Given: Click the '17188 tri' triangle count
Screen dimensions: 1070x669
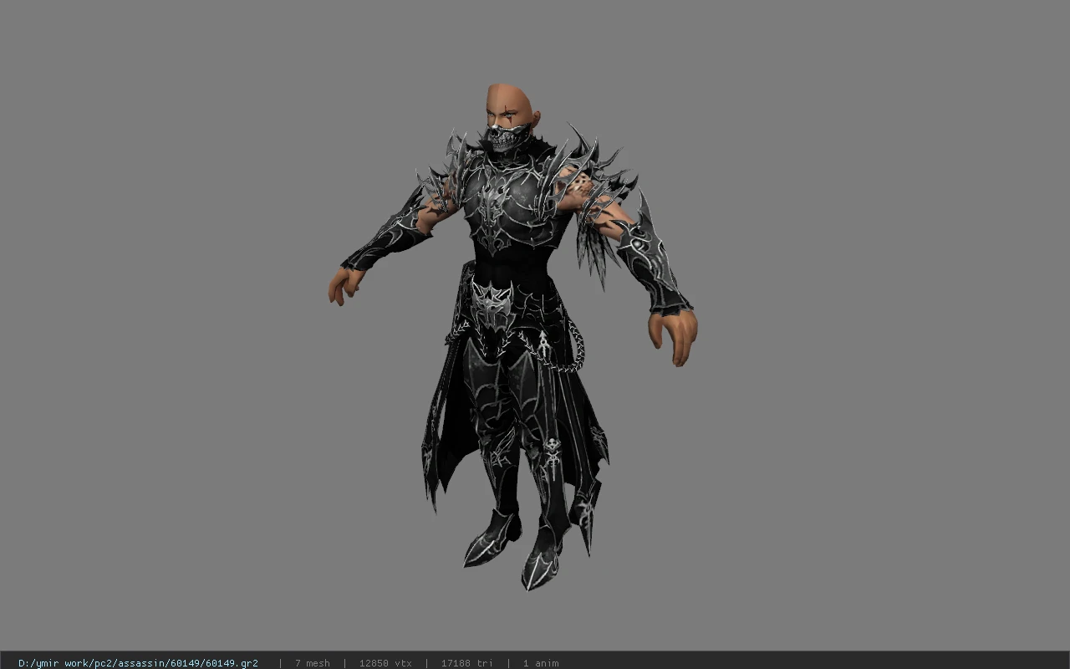Looking at the screenshot, I should click(x=466, y=663).
